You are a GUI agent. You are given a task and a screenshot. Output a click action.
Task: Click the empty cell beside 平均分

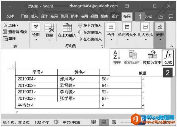pyautogui.click(x=121, y=105)
